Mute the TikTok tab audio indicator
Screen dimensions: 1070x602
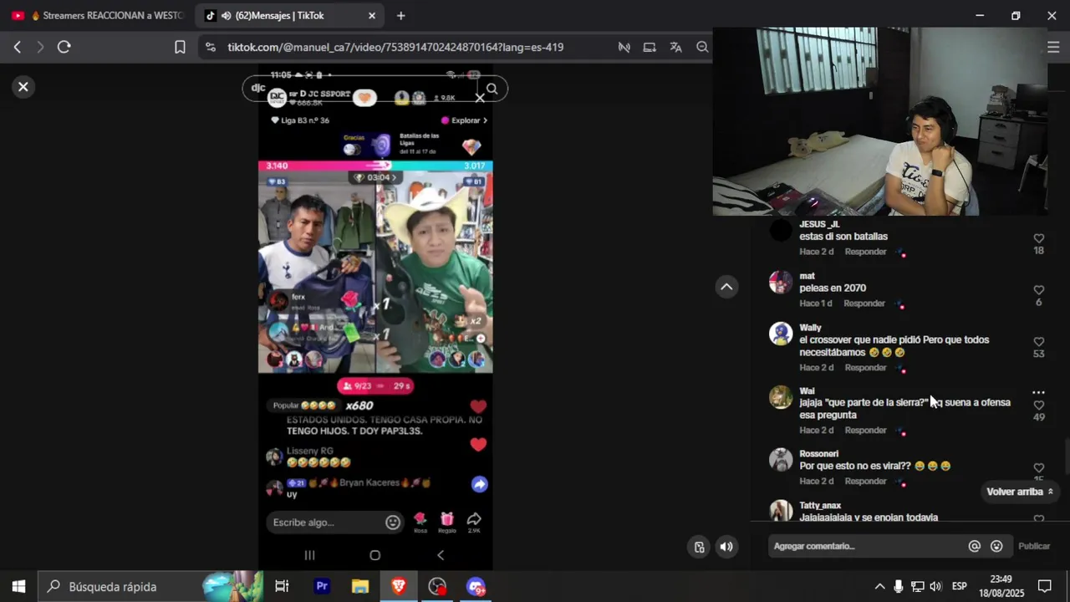(226, 15)
